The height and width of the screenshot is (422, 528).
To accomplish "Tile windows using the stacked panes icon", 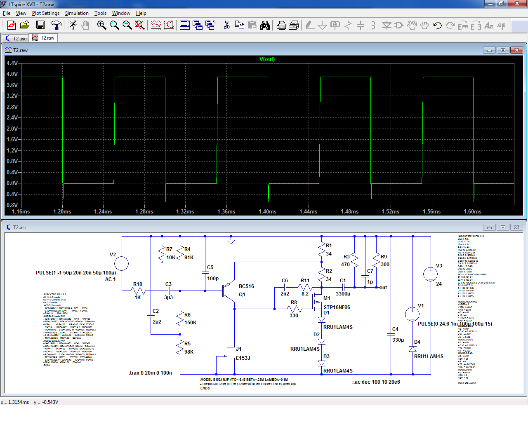I will point(185,26).
